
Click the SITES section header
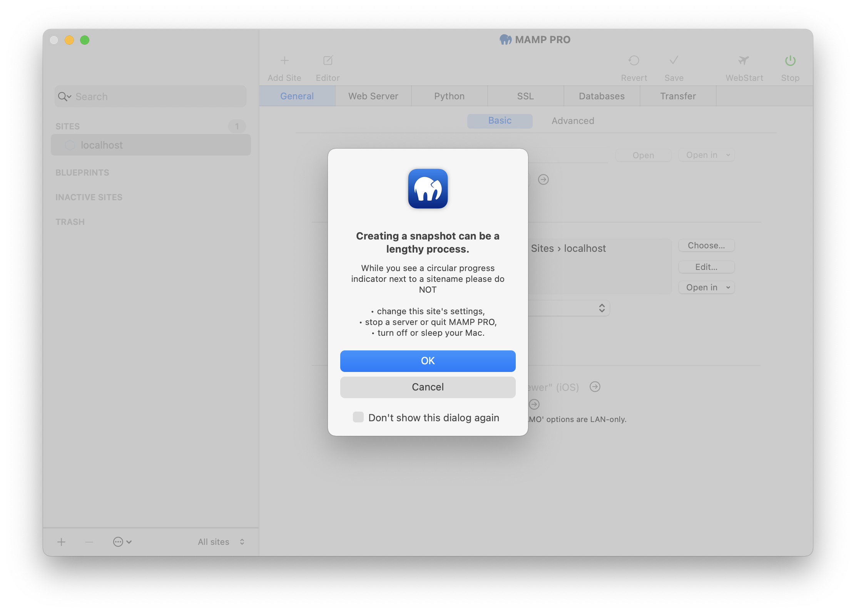click(68, 126)
